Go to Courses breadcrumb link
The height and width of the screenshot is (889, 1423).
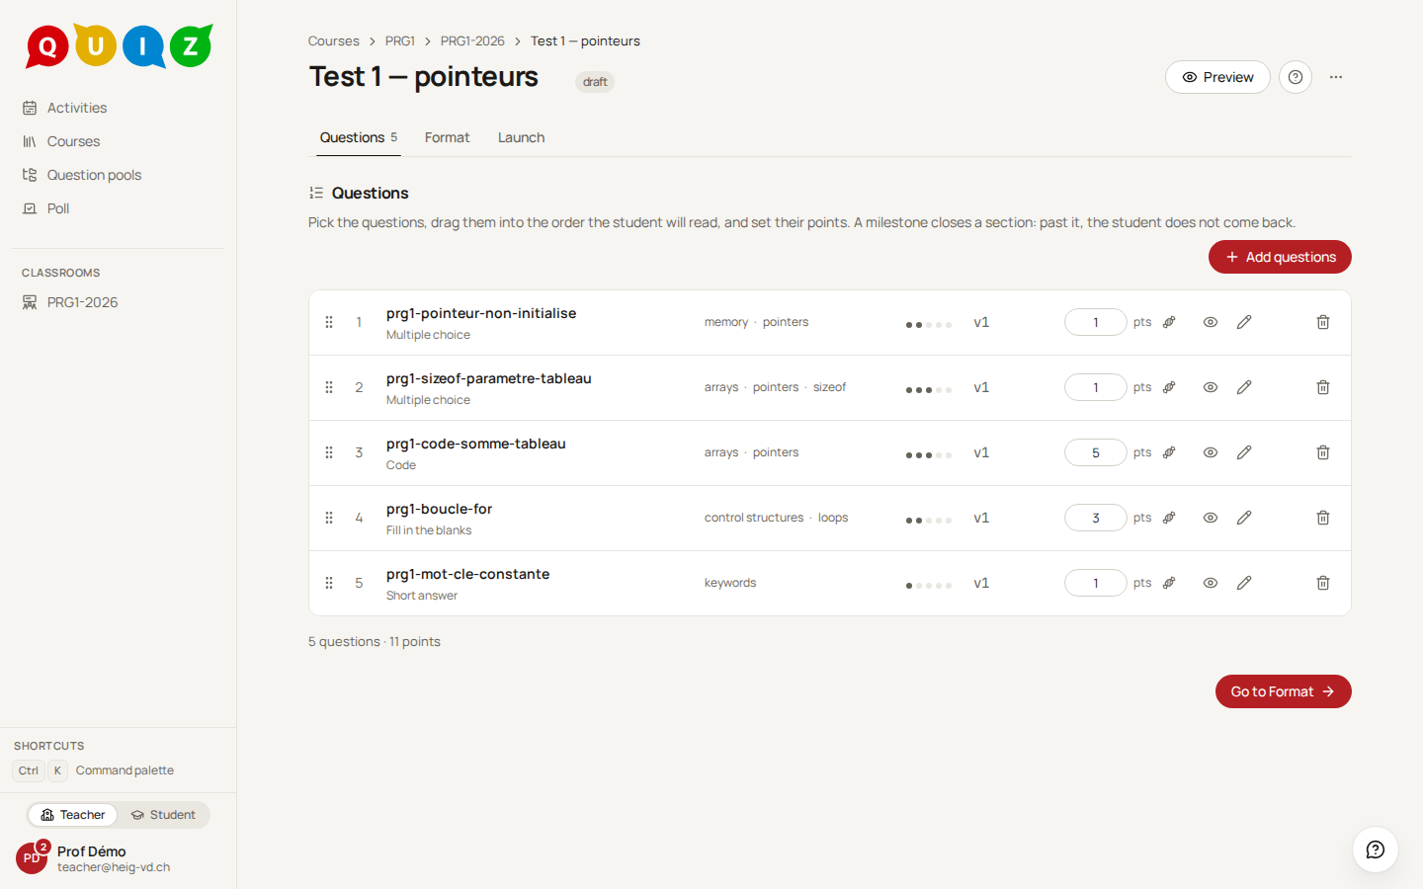(333, 40)
